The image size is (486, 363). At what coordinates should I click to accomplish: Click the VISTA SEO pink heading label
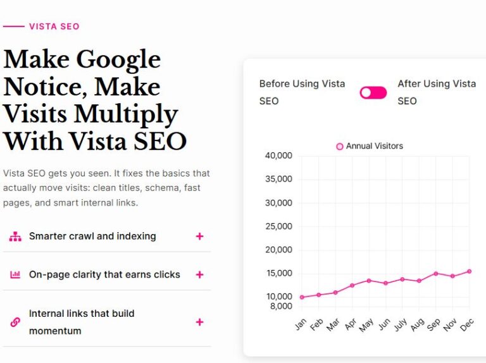(54, 27)
